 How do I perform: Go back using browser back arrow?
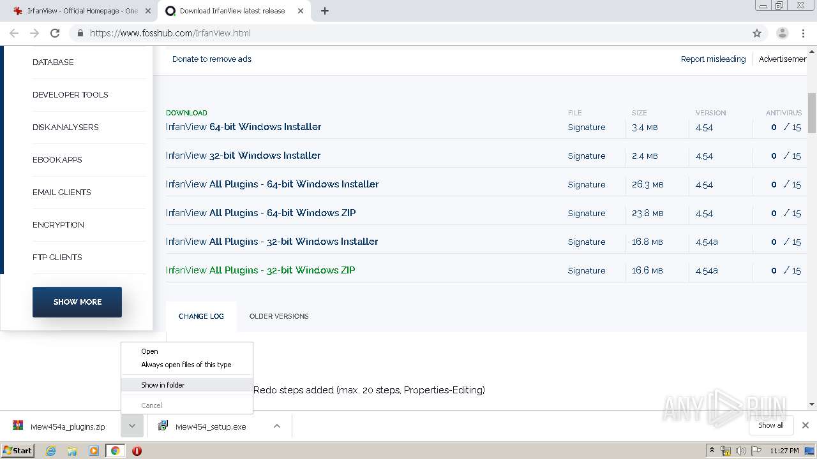pyautogui.click(x=14, y=33)
